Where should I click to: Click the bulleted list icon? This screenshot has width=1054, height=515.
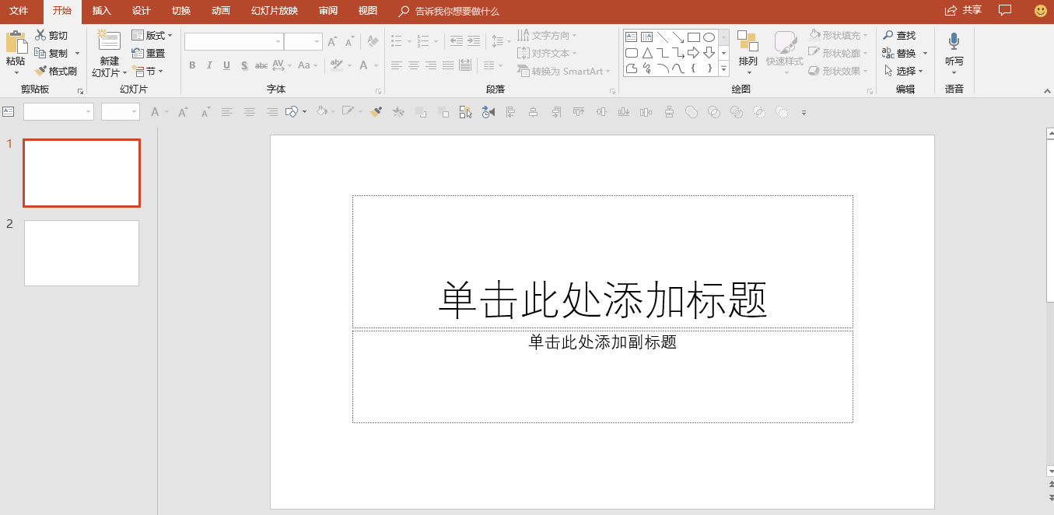pos(397,40)
